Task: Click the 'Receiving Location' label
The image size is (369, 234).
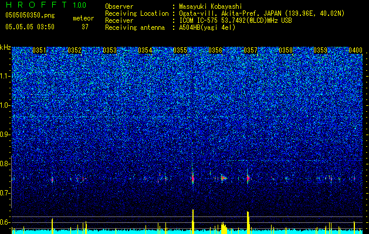Action: click(137, 13)
